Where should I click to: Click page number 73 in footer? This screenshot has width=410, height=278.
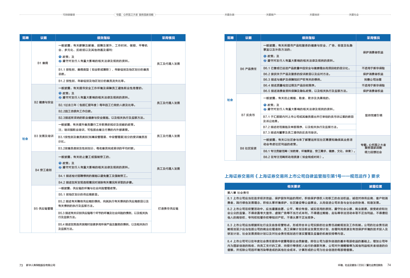21,265
